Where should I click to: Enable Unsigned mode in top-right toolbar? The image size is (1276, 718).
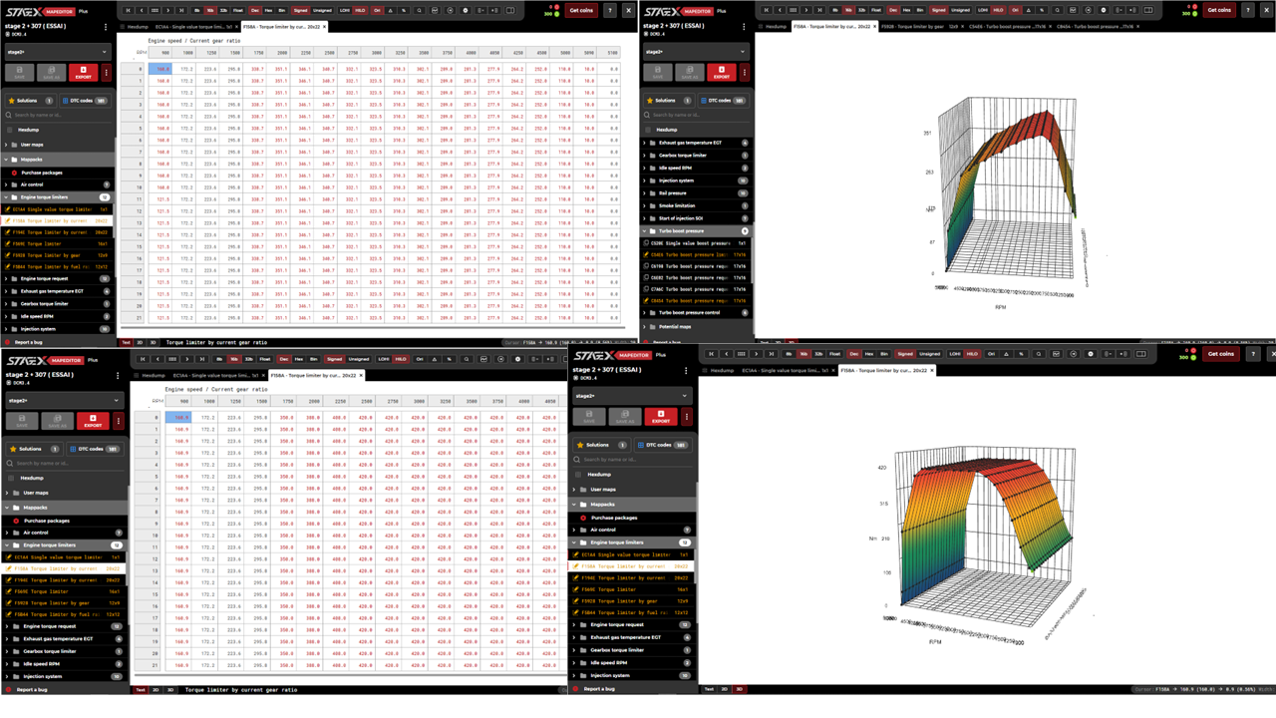pyautogui.click(x=960, y=10)
